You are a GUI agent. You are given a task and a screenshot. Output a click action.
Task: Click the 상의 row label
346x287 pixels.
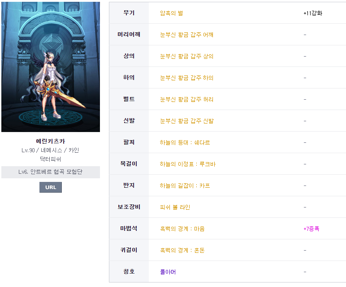point(129,56)
